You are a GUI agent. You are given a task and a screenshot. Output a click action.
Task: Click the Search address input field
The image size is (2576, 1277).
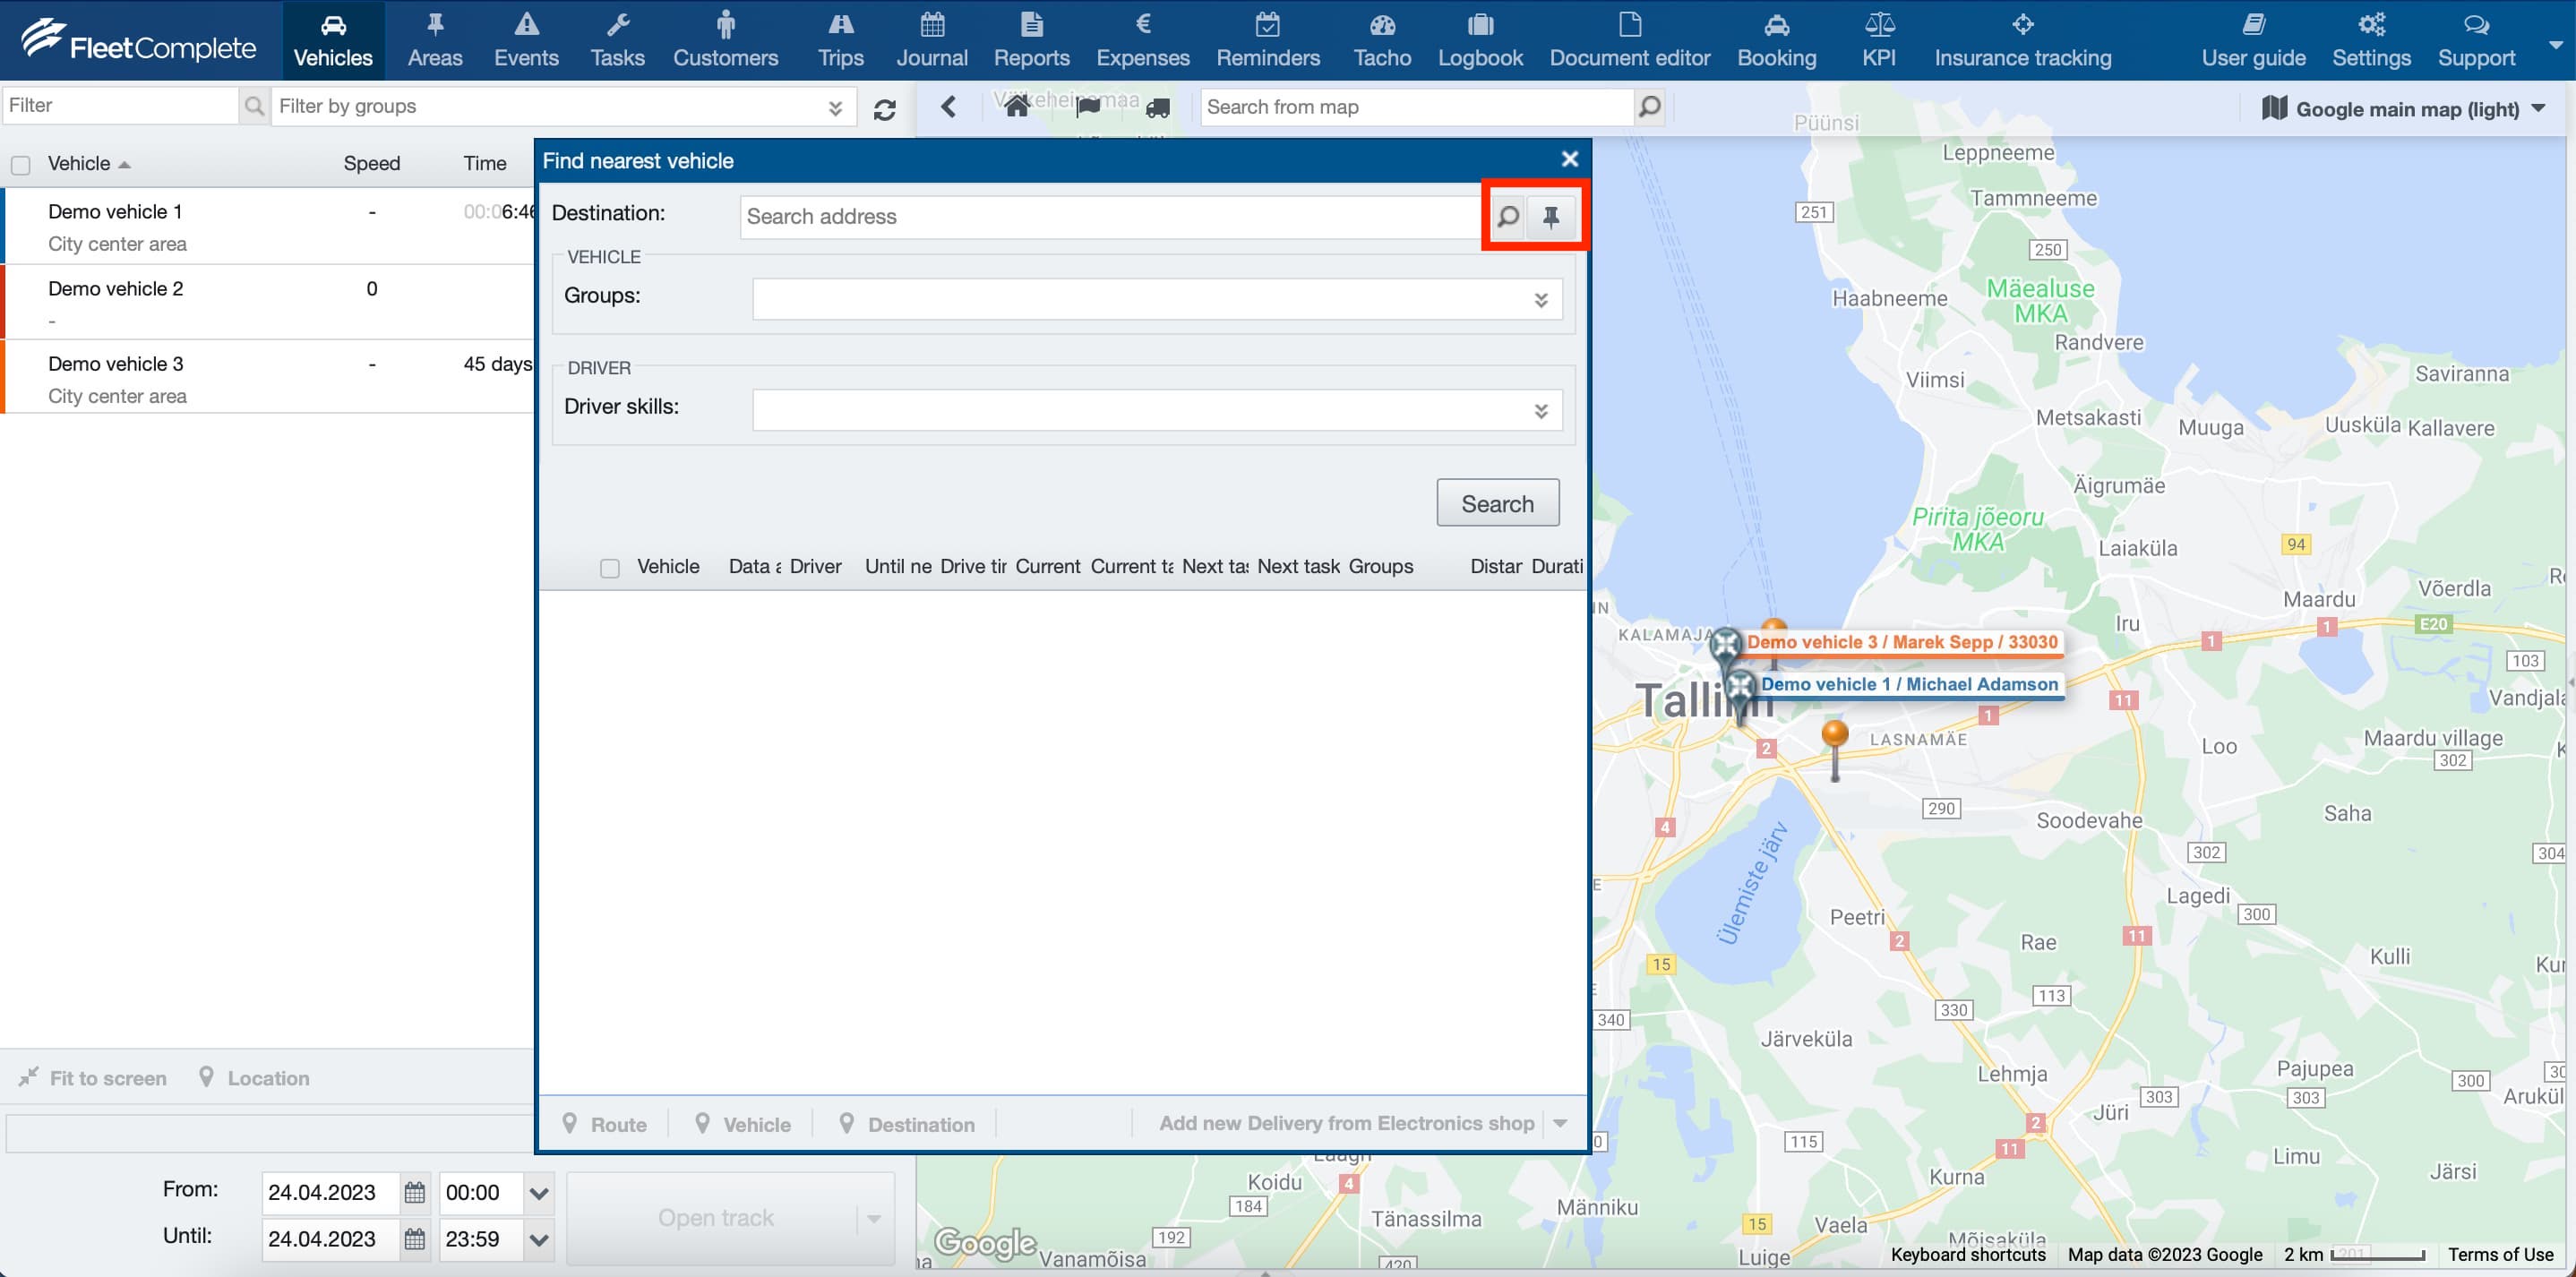[x=1112, y=216]
